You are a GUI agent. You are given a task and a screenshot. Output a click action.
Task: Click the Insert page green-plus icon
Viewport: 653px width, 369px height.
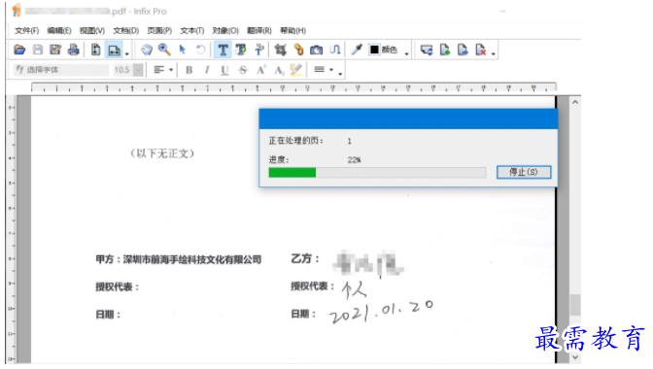445,50
